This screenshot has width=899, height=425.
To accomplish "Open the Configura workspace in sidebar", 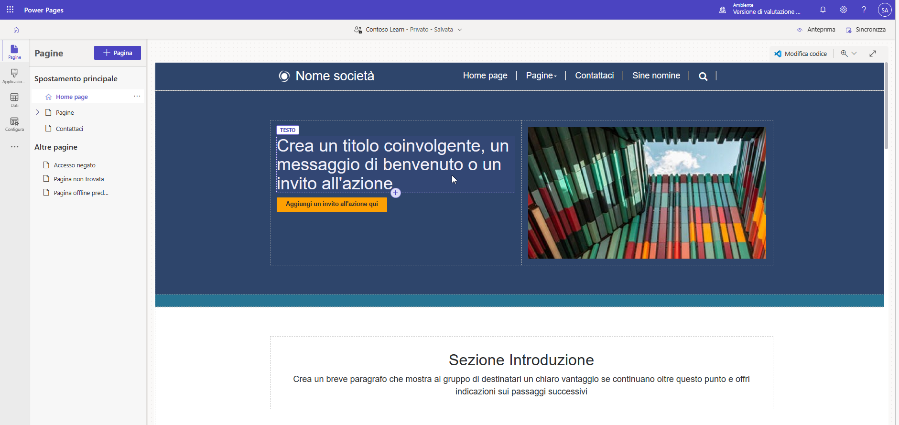I will point(14,124).
